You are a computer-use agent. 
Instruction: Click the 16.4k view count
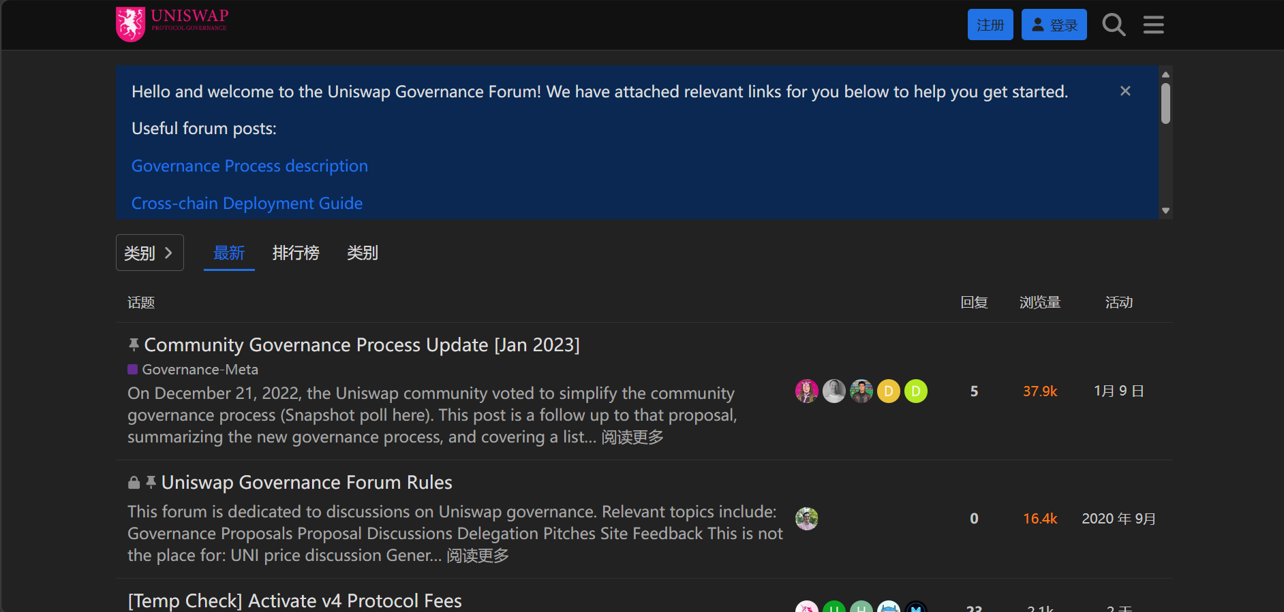[1040, 519]
